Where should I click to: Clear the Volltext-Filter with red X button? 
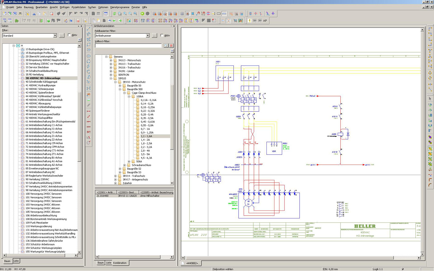171,46
